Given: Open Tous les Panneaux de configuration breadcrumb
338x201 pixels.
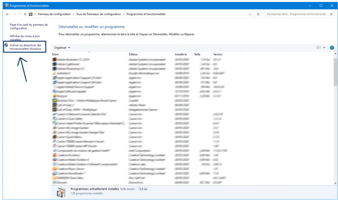Looking at the screenshot, I should [x=98, y=14].
